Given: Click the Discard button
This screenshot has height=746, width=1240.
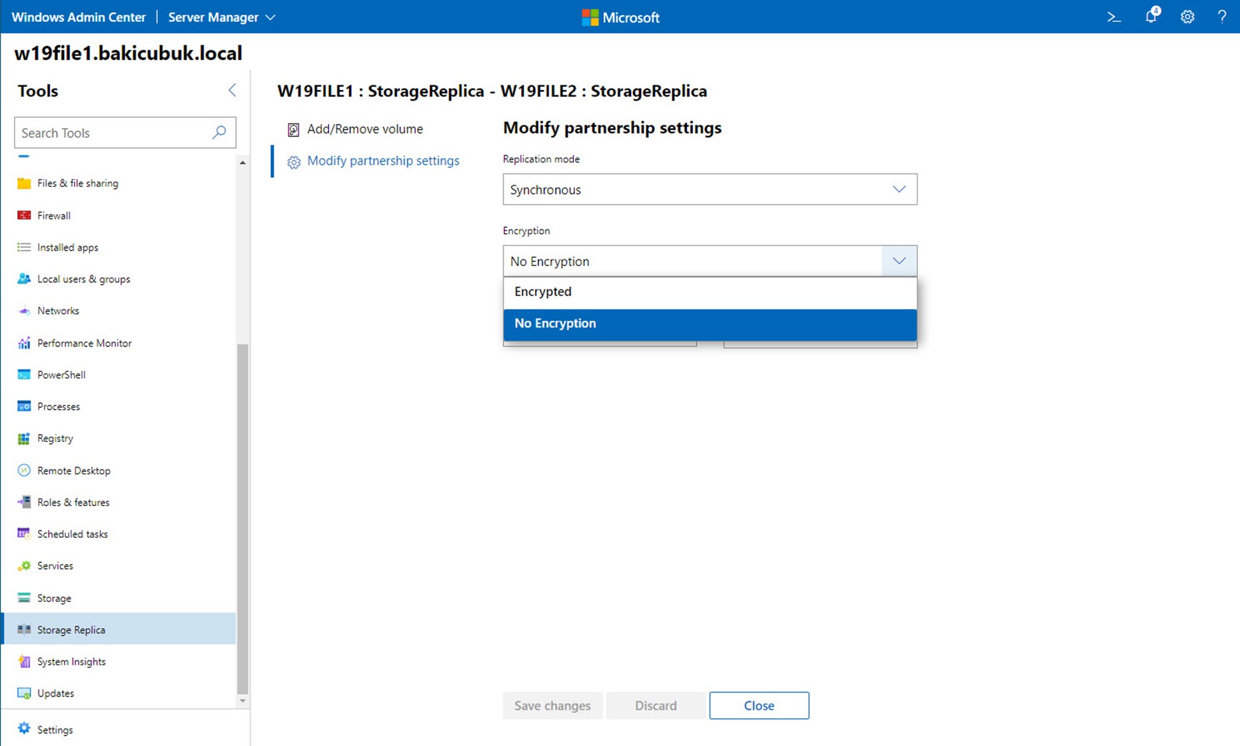Looking at the screenshot, I should [x=656, y=705].
